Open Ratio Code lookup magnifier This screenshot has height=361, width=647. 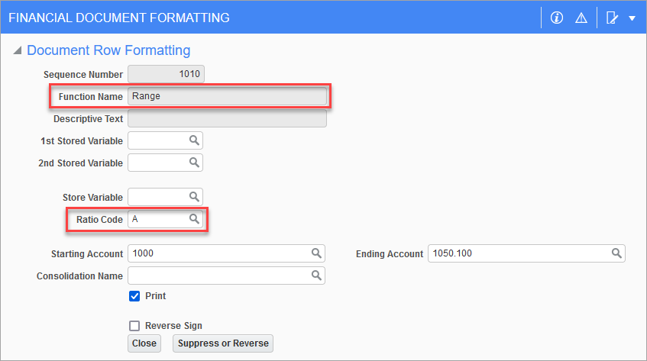point(194,219)
